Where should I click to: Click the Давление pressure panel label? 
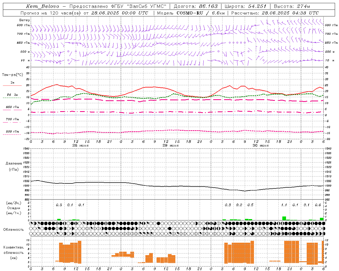pyautogui.click(x=14, y=164)
